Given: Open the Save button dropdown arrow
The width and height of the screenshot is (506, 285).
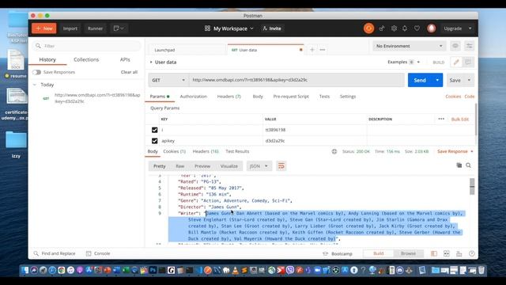Looking at the screenshot, I should pos(469,80).
